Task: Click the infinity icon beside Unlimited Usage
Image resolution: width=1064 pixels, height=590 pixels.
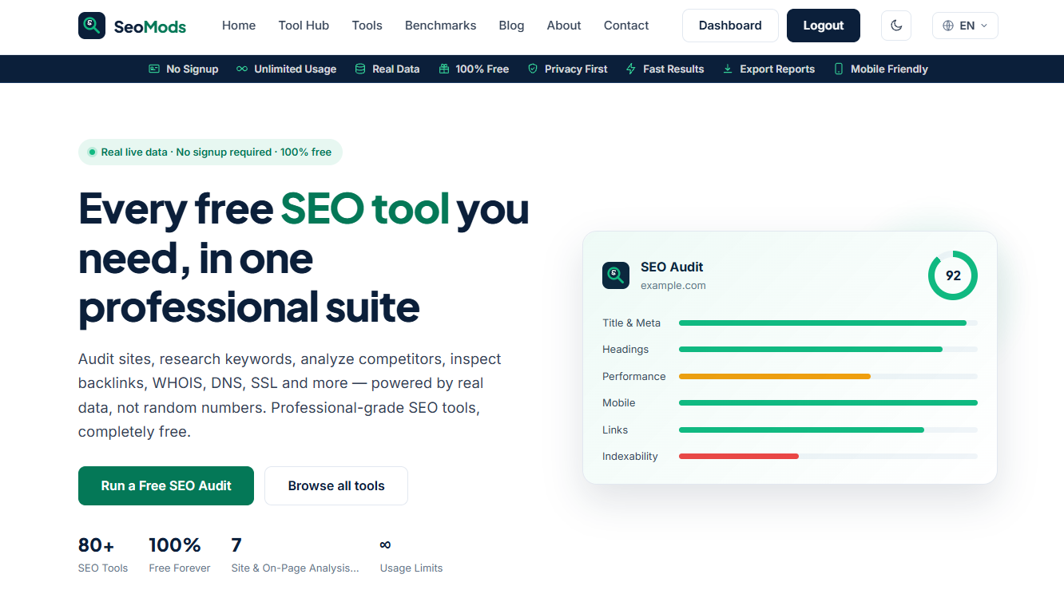Action: 242,69
